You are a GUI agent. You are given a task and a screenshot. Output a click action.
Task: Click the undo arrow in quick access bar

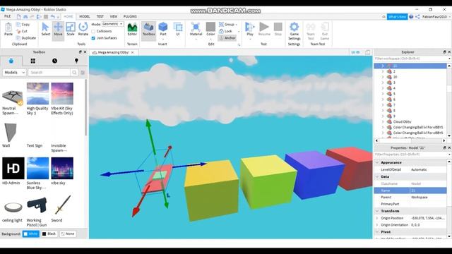[x=52, y=17]
